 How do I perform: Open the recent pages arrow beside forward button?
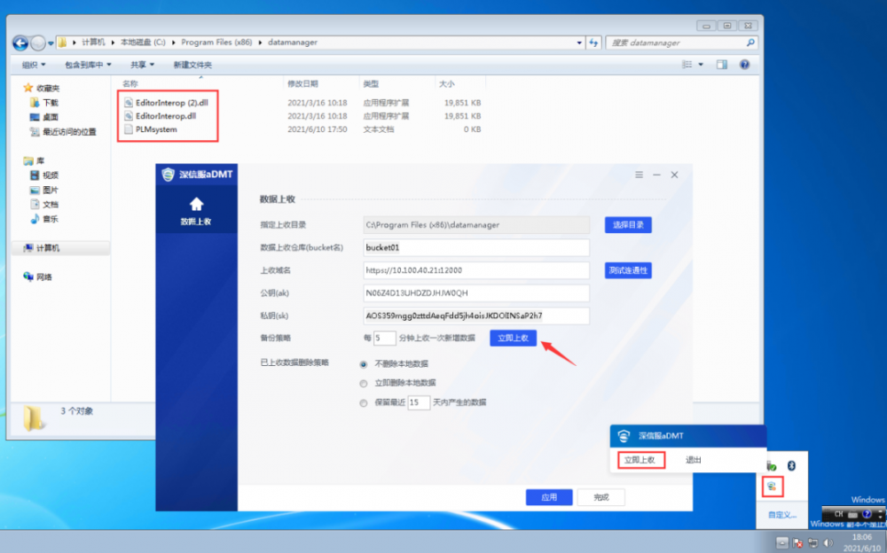coord(51,43)
